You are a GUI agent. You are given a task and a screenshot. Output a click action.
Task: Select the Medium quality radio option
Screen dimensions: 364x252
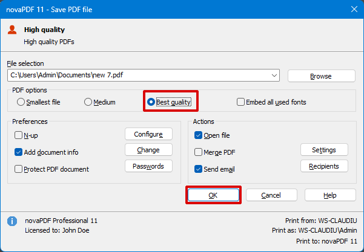(x=100, y=102)
